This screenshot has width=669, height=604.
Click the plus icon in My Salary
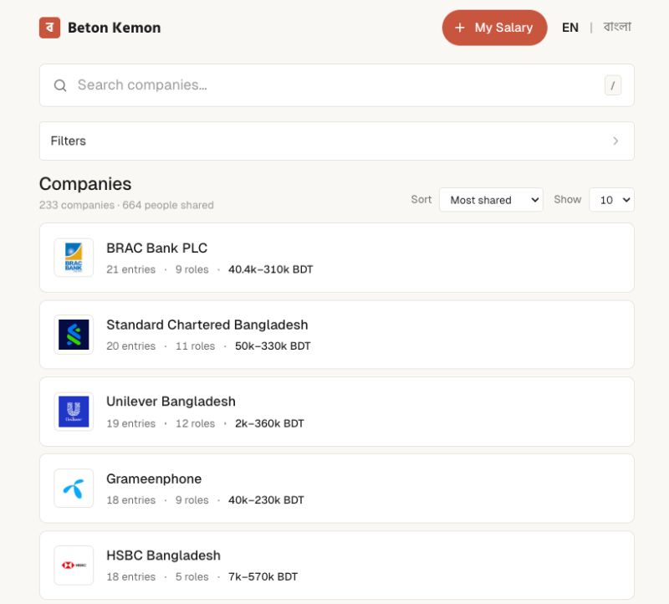459,28
